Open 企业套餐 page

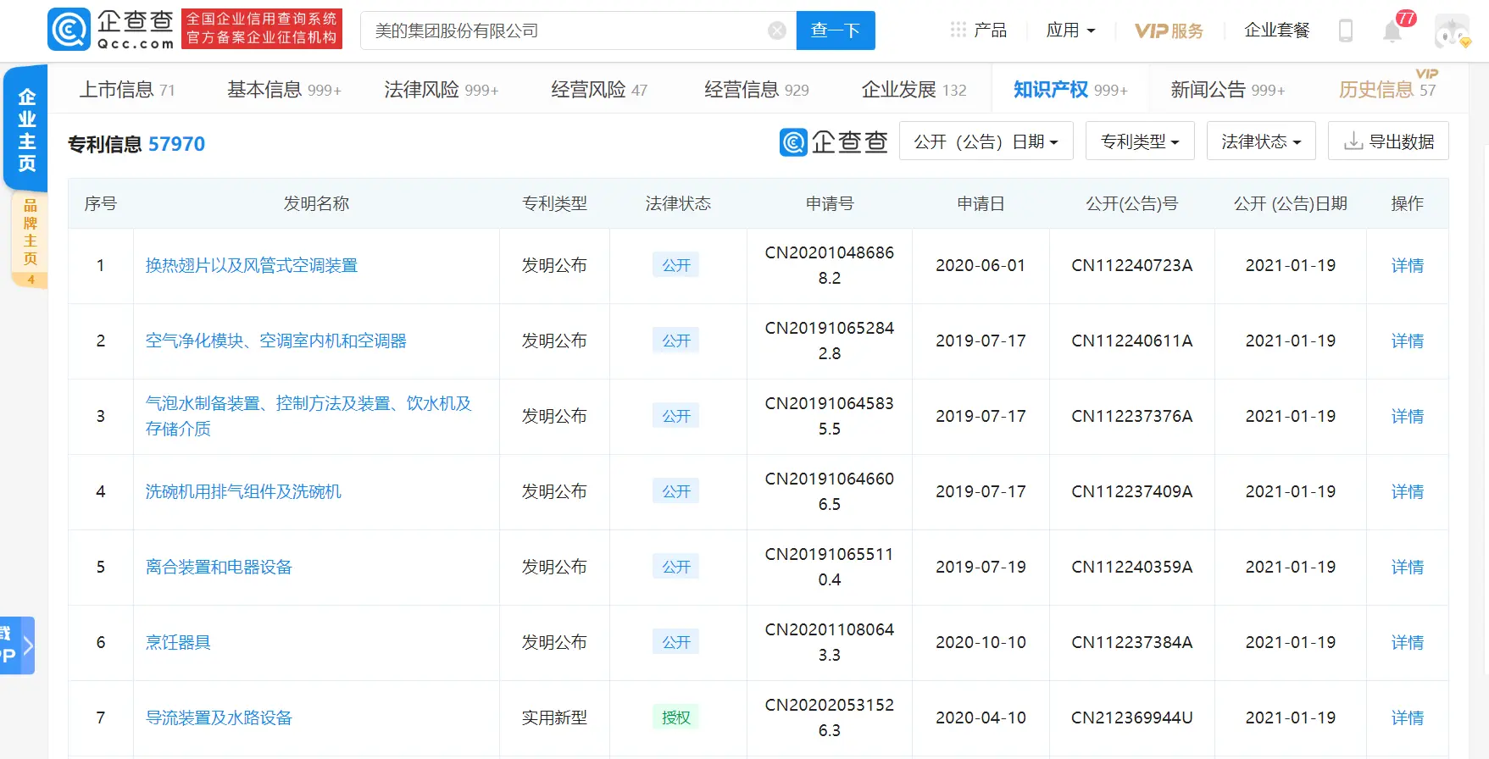point(1276,30)
